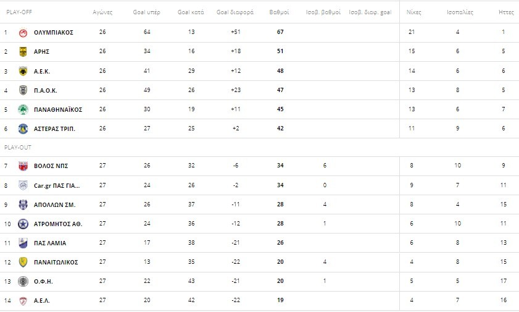Image resolution: width=519 pixels, height=312 pixels.
Task: Click the A.E.K. team crest
Action: tap(23, 71)
